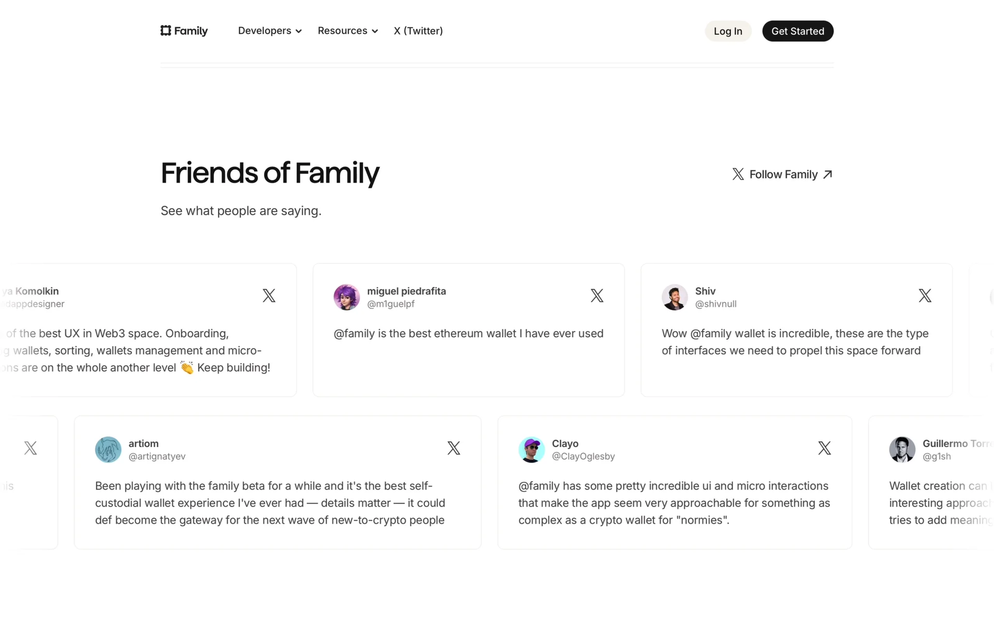Click Clayo's profile avatar with cap
994x621 pixels.
coord(531,449)
